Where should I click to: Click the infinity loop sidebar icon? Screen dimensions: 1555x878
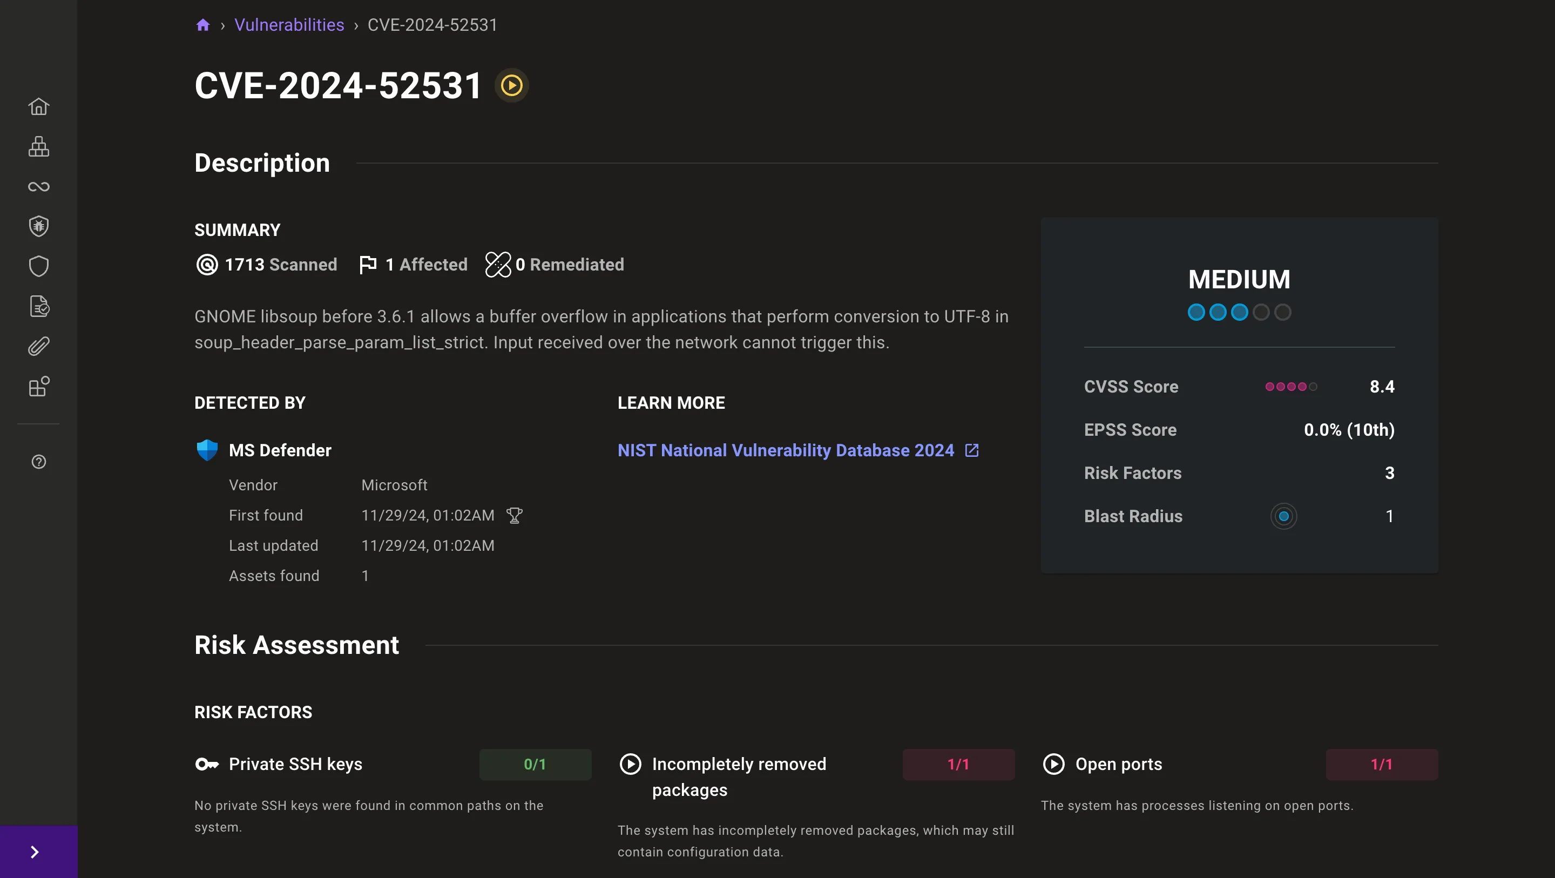tap(39, 187)
